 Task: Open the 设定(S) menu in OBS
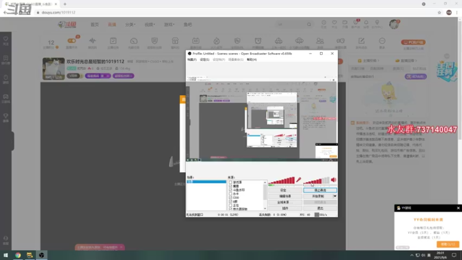(204, 60)
